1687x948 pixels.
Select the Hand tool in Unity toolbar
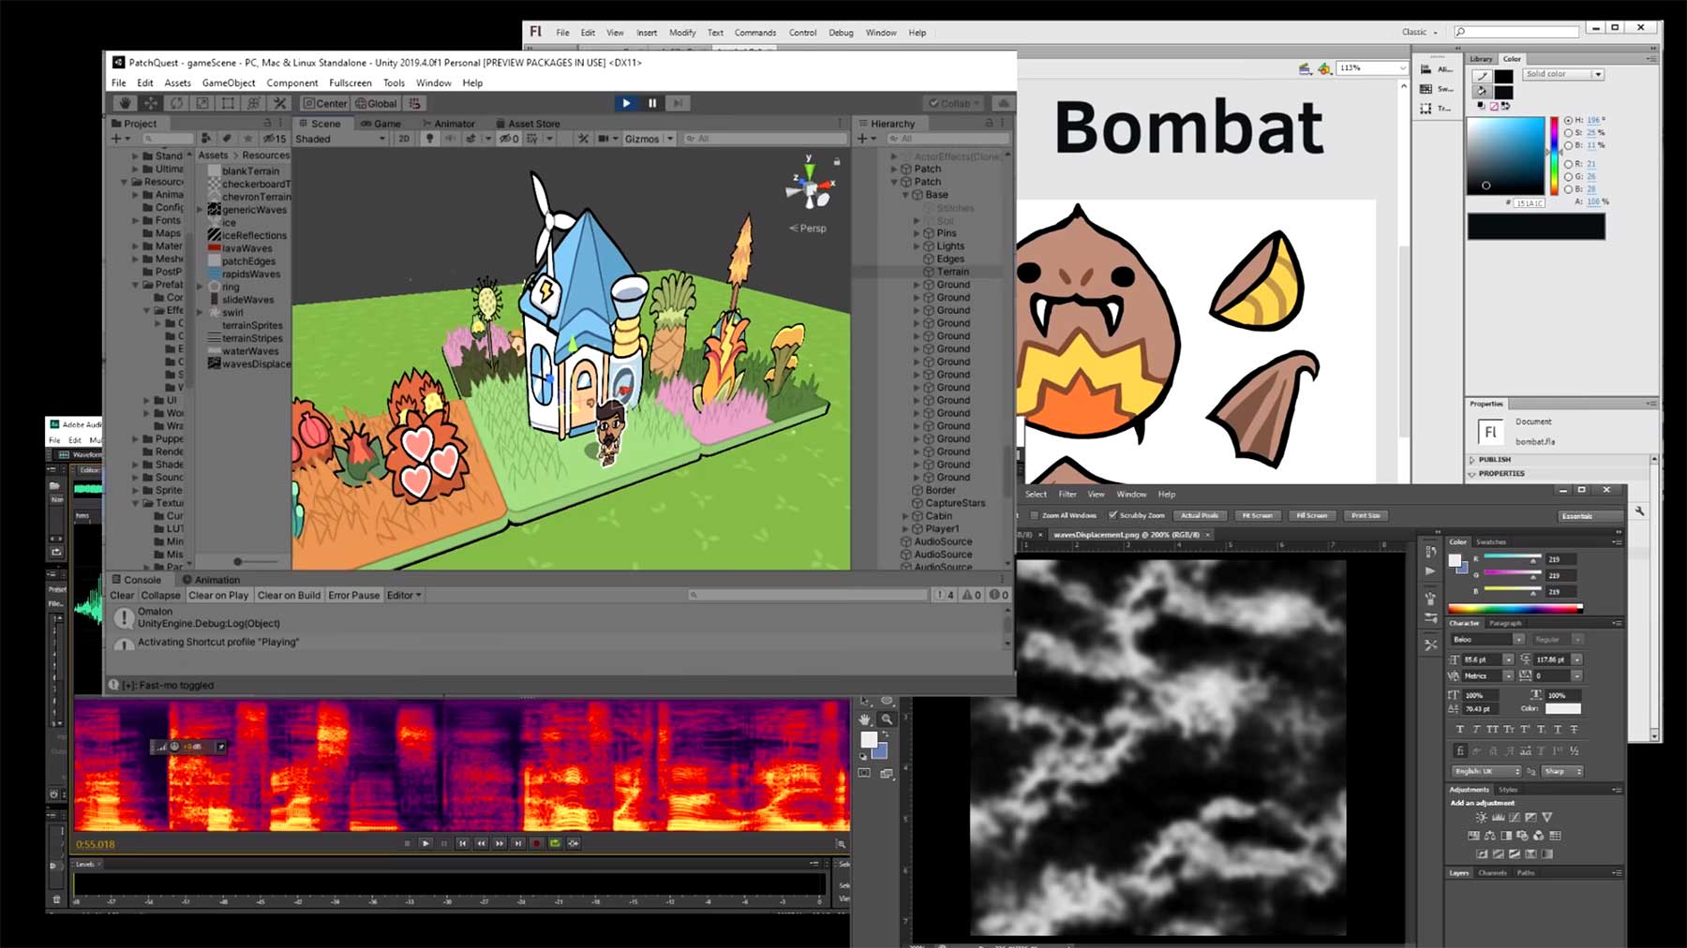click(125, 103)
